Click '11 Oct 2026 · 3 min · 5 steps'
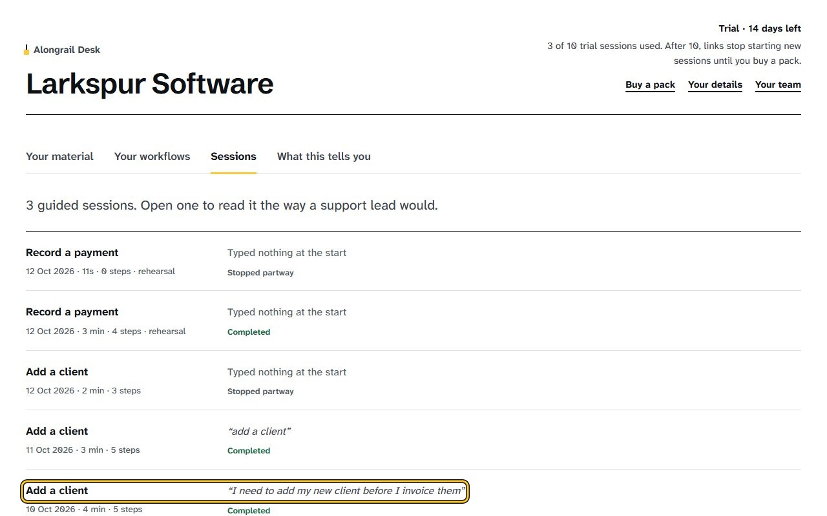The width and height of the screenshot is (827, 516). click(x=83, y=450)
